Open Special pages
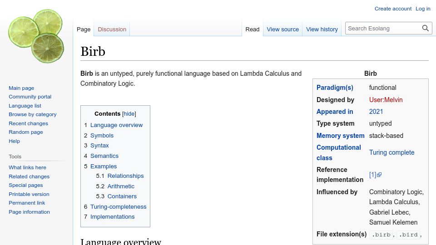436x245 pixels. (25, 185)
